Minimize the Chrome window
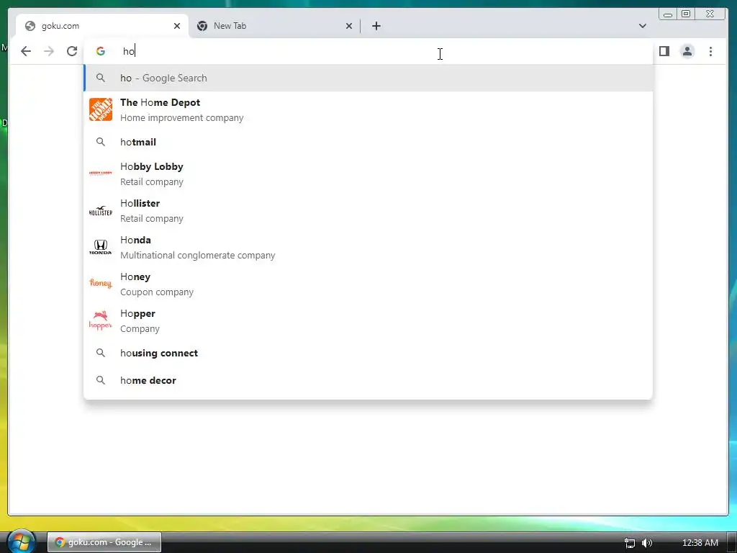This screenshot has width=737, height=553. tap(668, 14)
